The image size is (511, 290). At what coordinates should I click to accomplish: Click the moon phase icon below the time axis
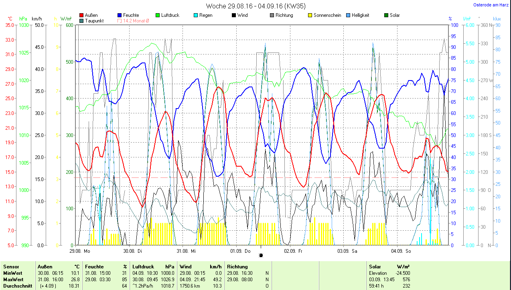pos(261,255)
